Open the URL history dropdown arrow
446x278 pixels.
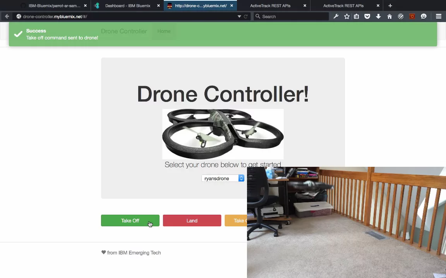239,17
